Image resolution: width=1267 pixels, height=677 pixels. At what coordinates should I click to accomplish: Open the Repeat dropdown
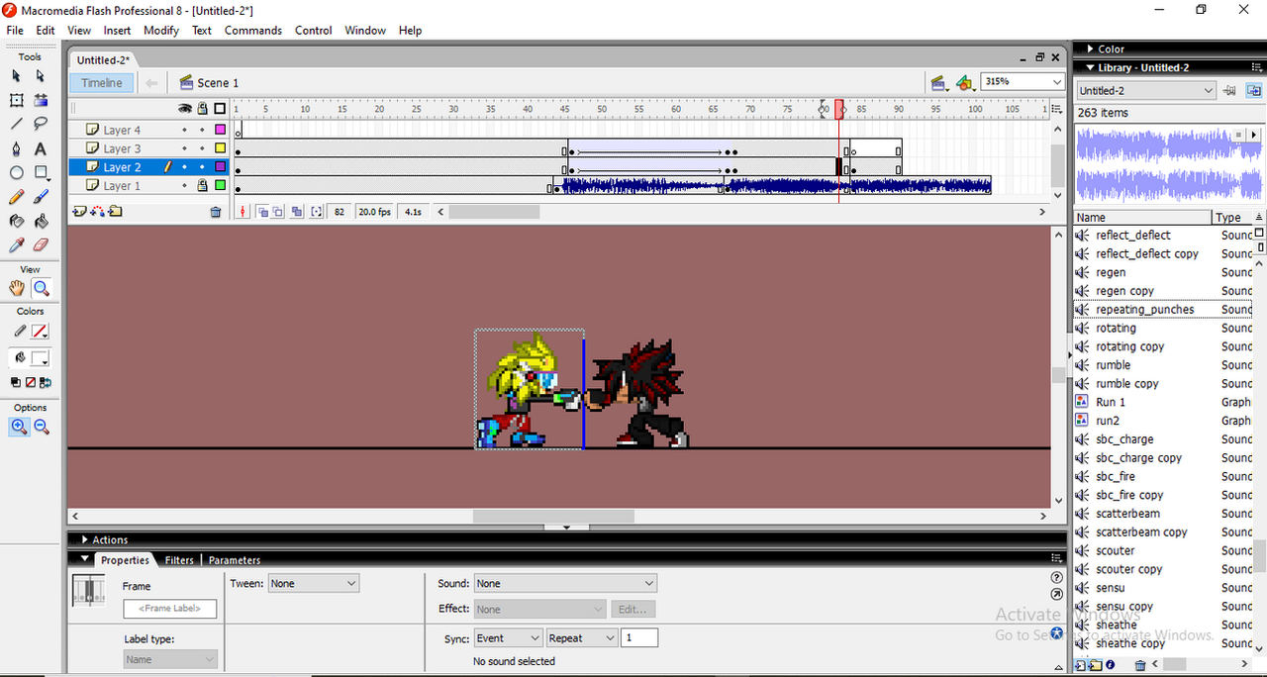click(x=582, y=638)
